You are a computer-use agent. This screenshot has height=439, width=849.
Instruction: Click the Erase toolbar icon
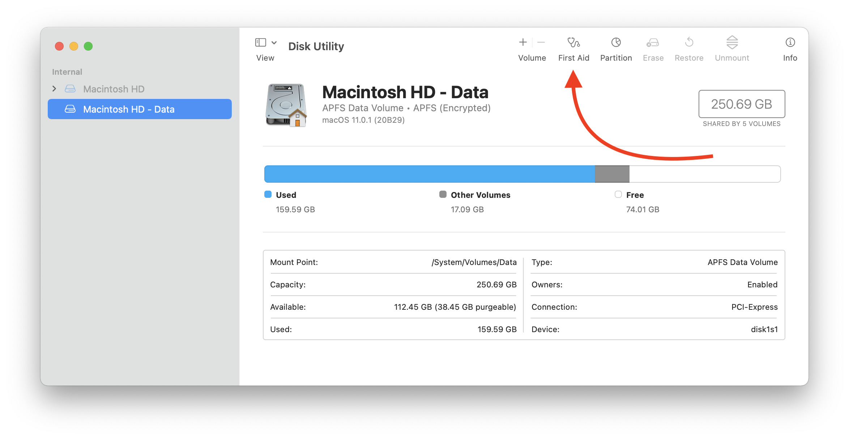653,43
